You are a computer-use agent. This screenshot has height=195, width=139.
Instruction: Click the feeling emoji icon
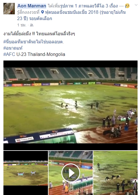pyautogui.click(x=127, y=6)
